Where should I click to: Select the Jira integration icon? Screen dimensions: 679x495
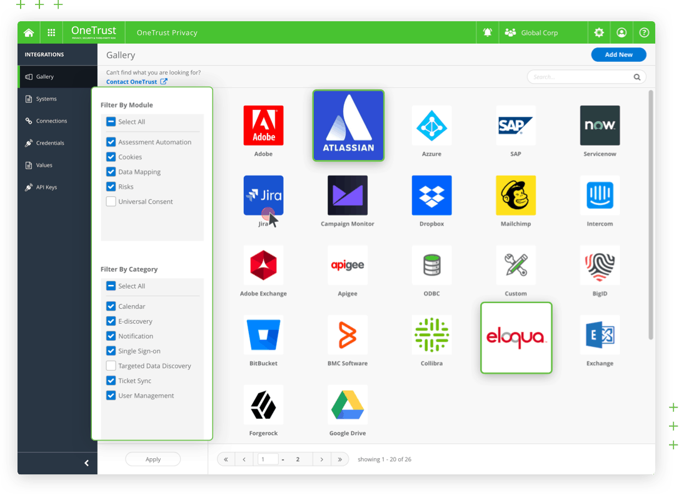(263, 195)
